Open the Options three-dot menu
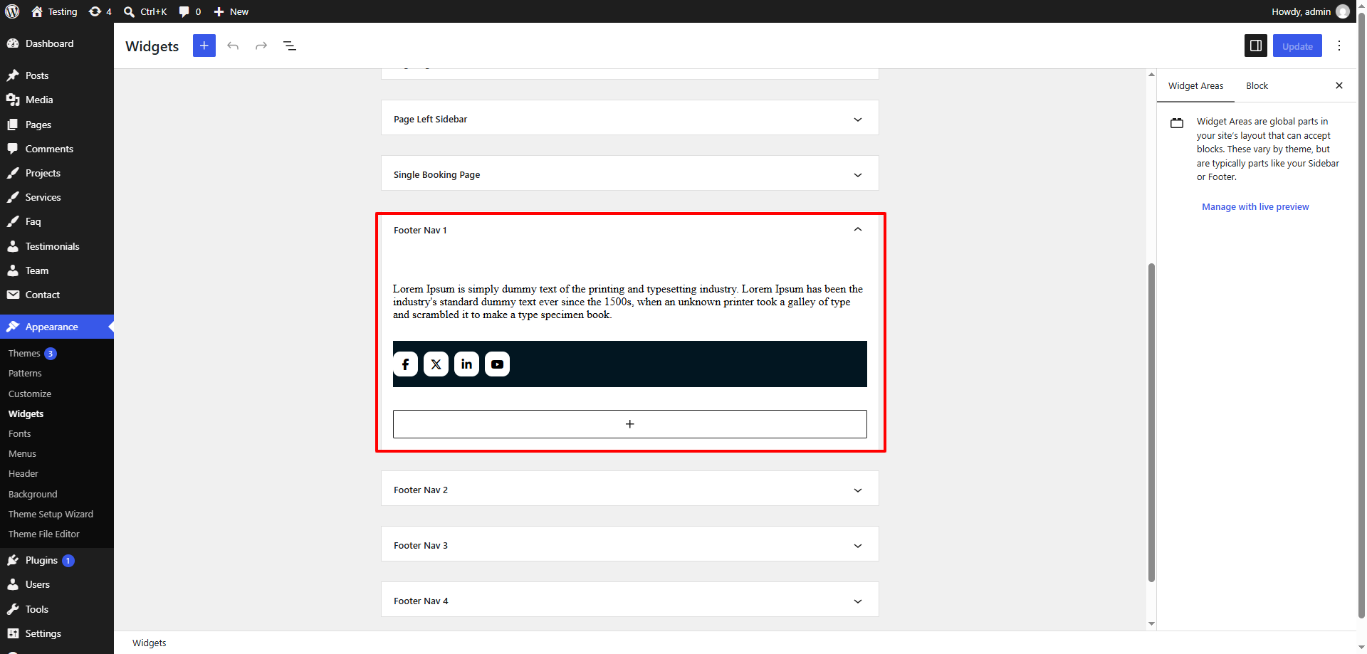Image resolution: width=1367 pixels, height=654 pixels. [x=1339, y=46]
